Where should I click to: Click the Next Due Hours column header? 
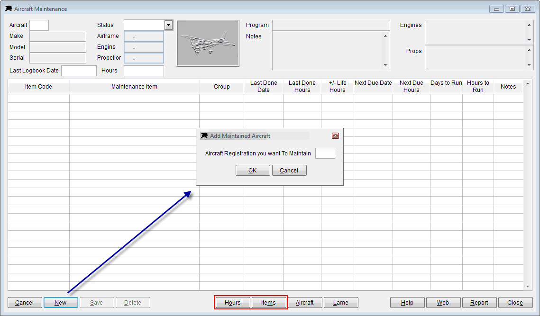pos(411,87)
